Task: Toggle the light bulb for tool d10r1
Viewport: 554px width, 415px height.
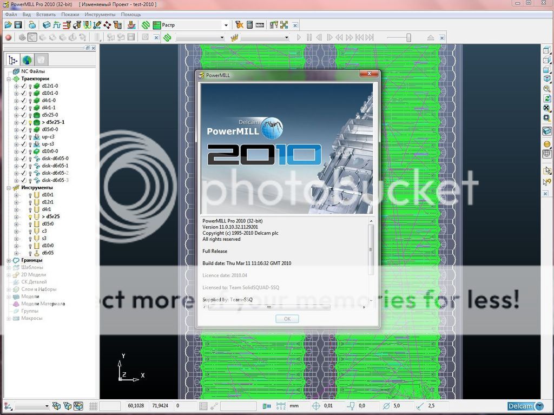Action: point(30,195)
